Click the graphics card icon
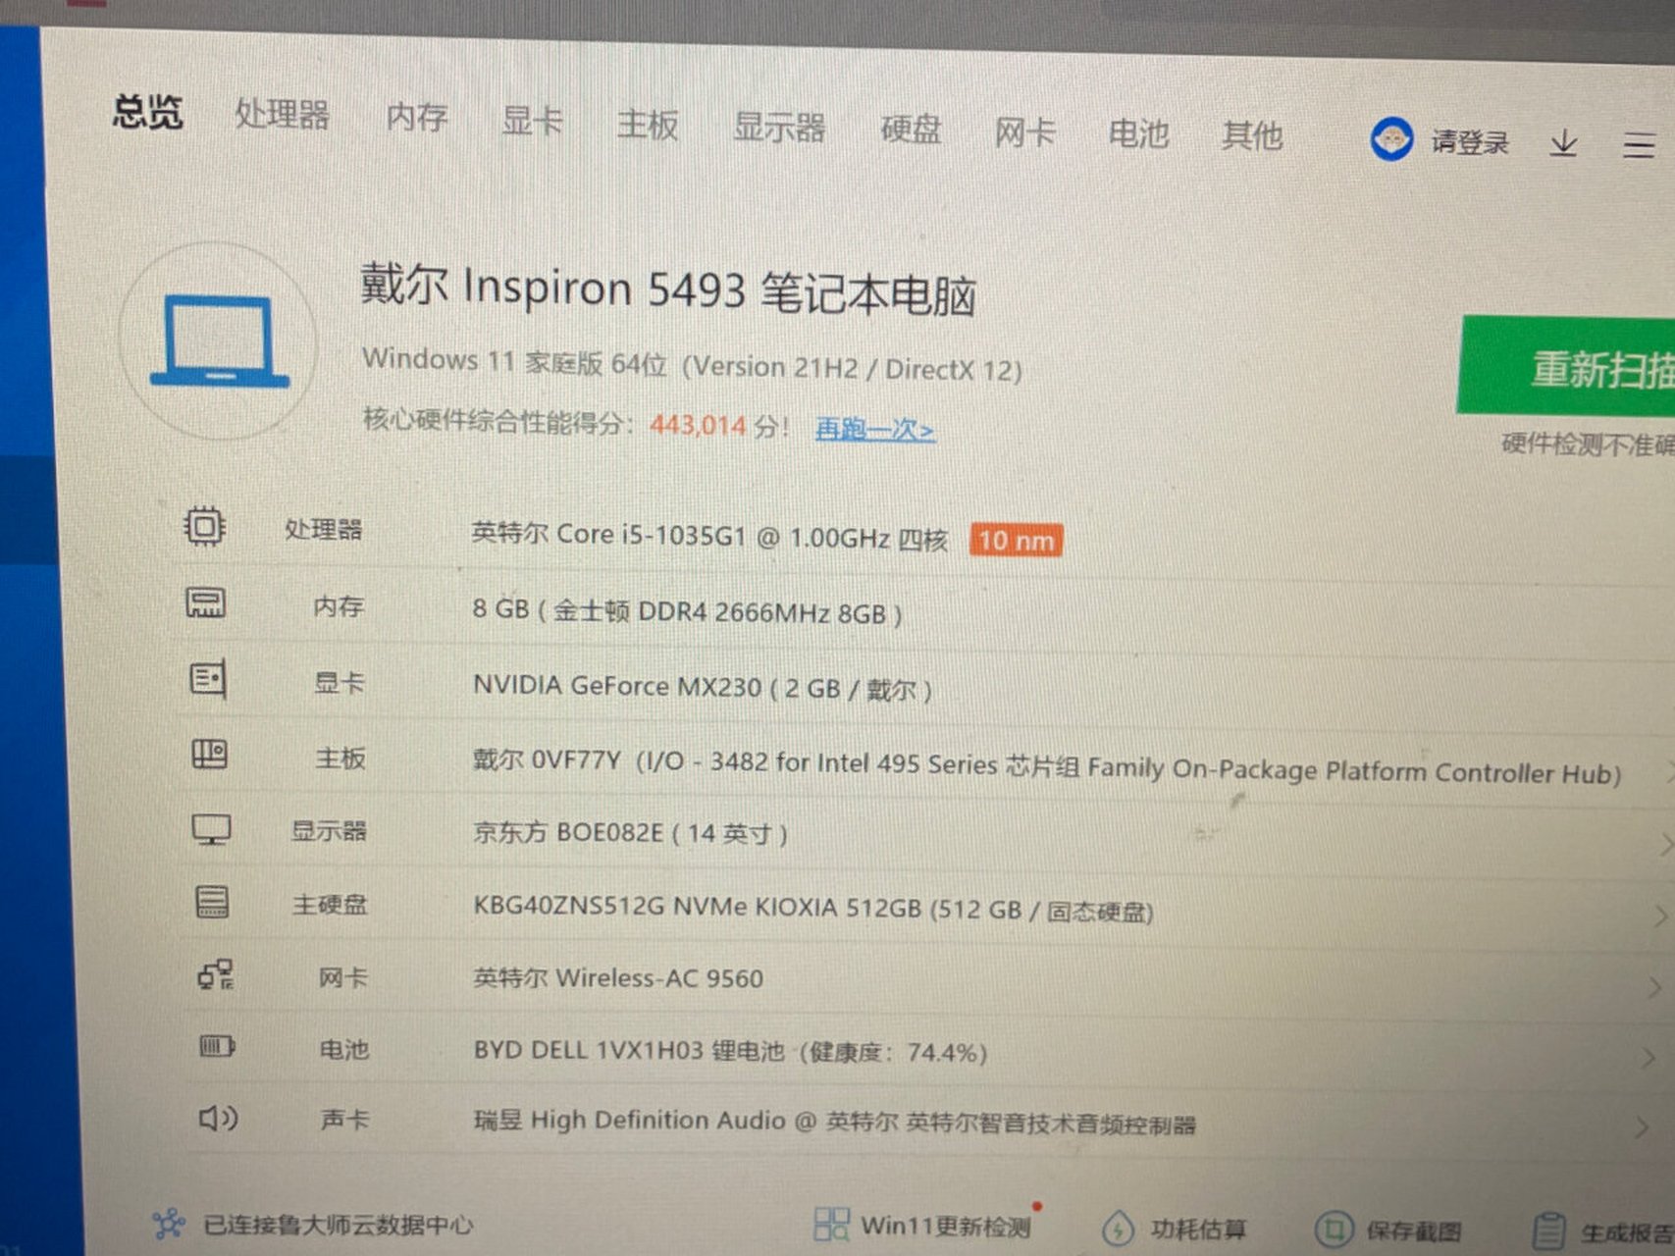The height and width of the screenshot is (1256, 1675). tap(207, 678)
